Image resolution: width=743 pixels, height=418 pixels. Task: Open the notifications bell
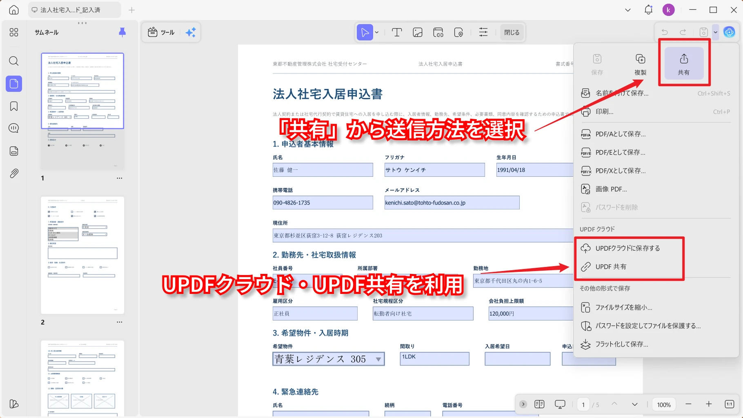[x=648, y=10]
